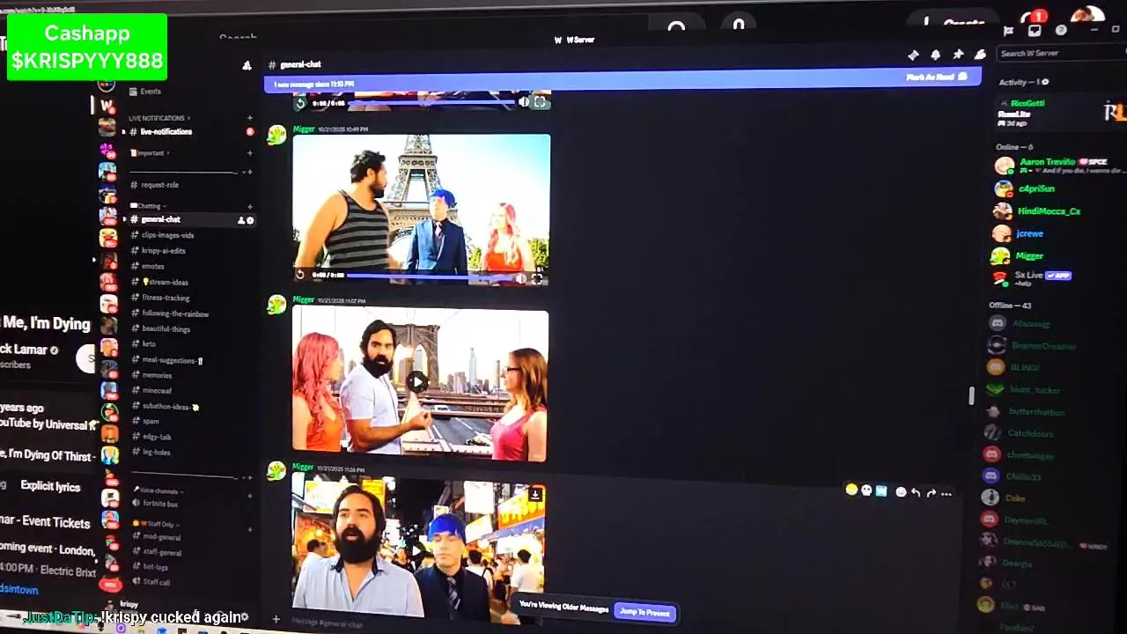Open the beautiful-things channel
Viewport: 1127px width, 634px height.
point(166,329)
